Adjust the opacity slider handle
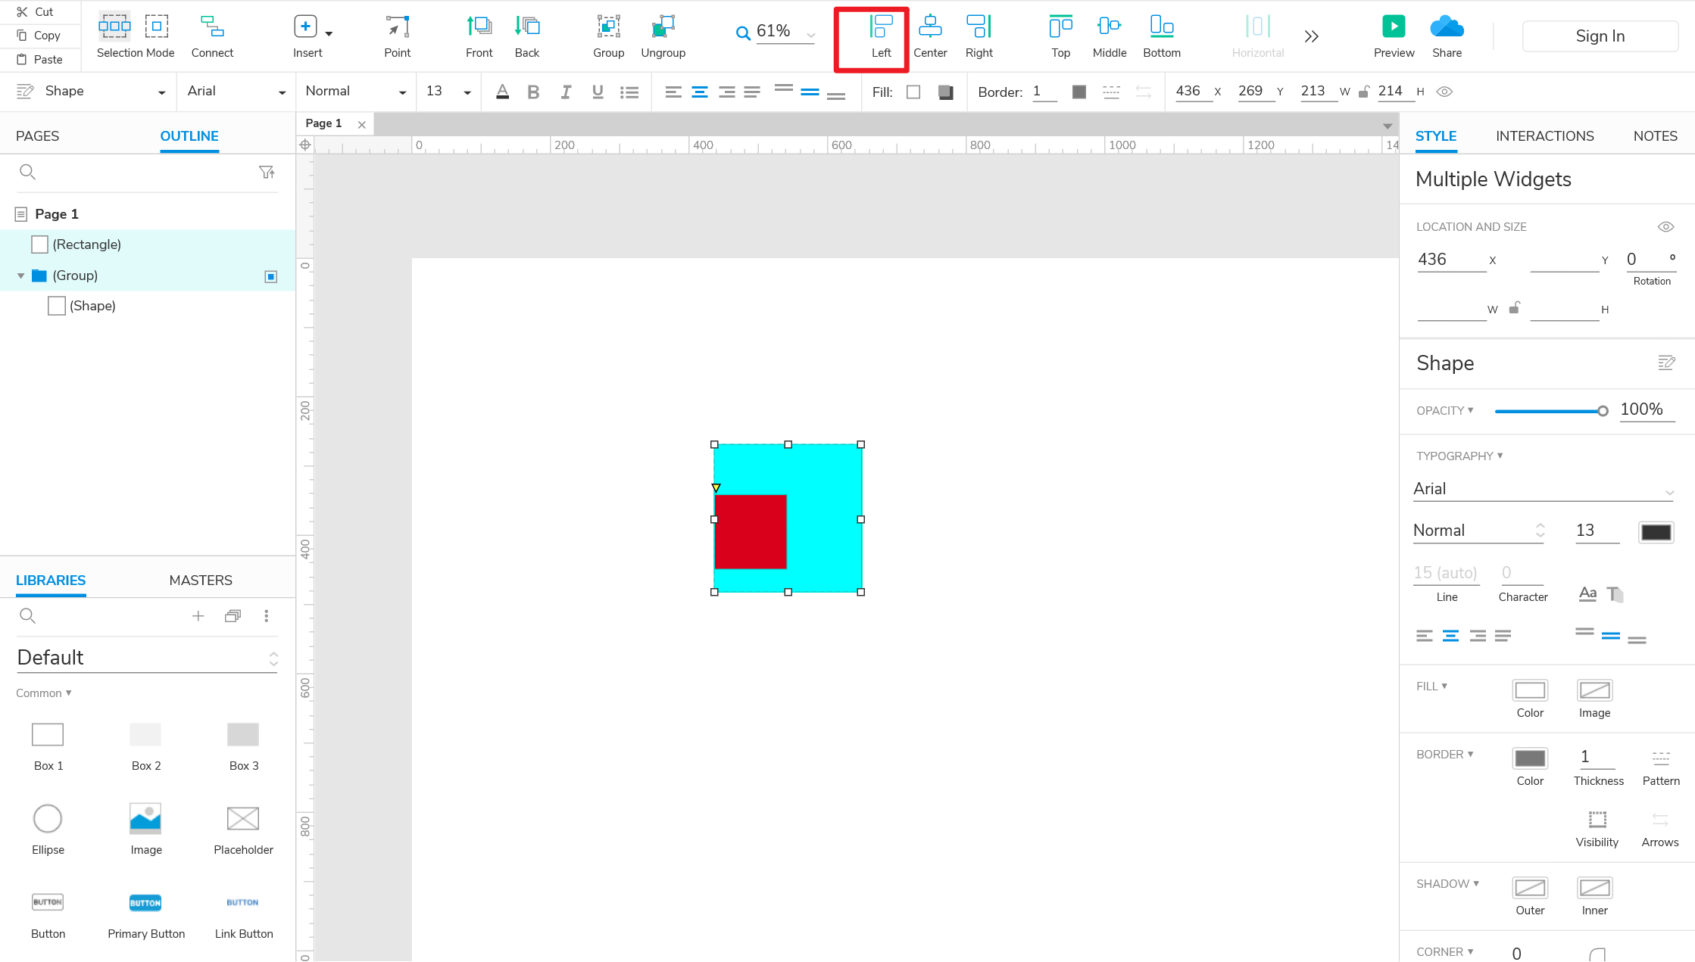Screen dimensions: 1695x962 coord(1603,412)
